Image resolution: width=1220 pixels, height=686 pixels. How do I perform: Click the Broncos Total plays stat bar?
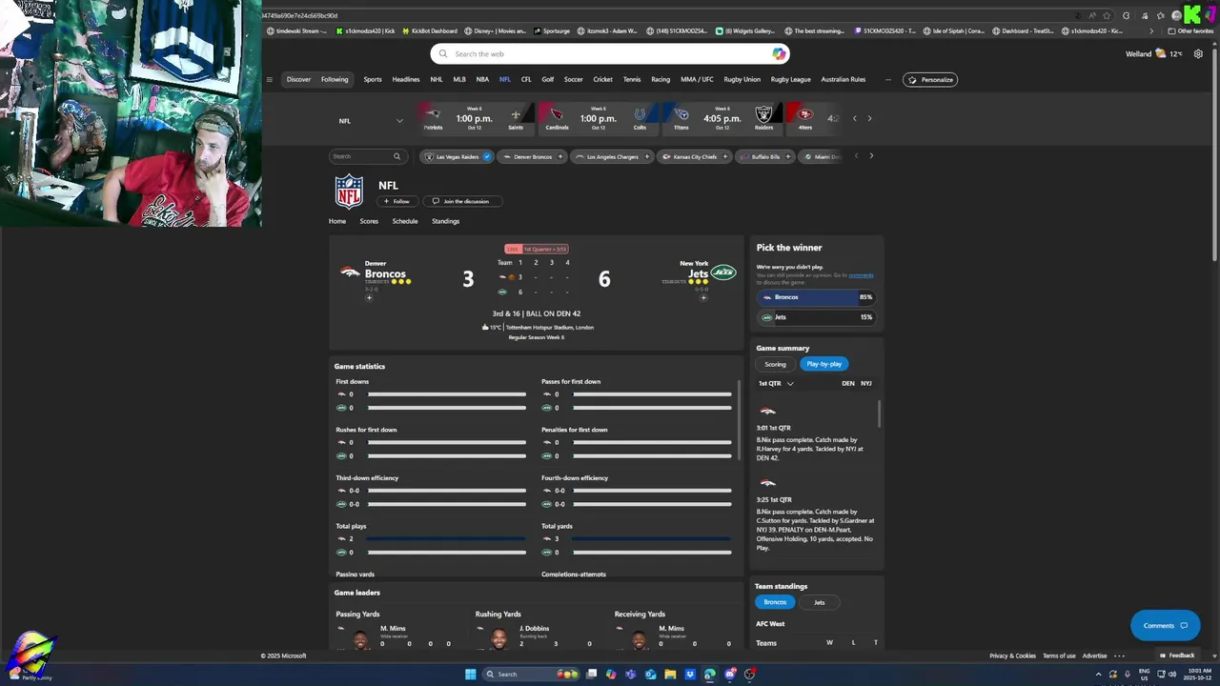[446, 539]
